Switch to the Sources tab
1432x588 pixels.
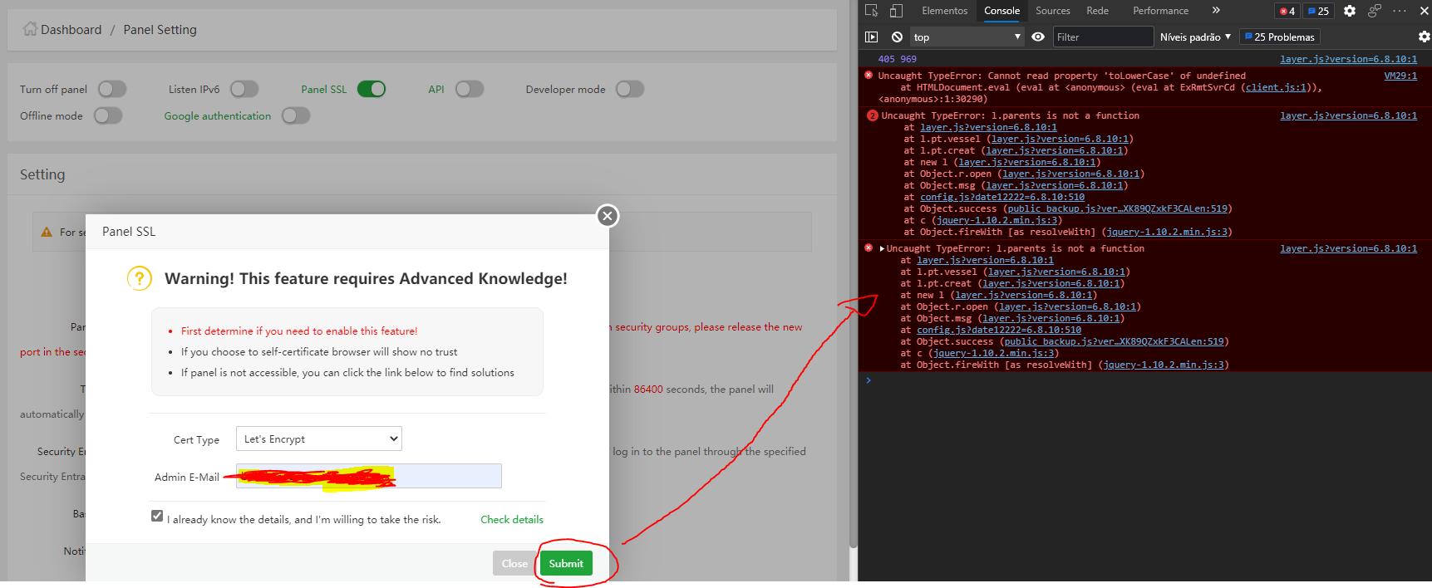pos(1052,11)
